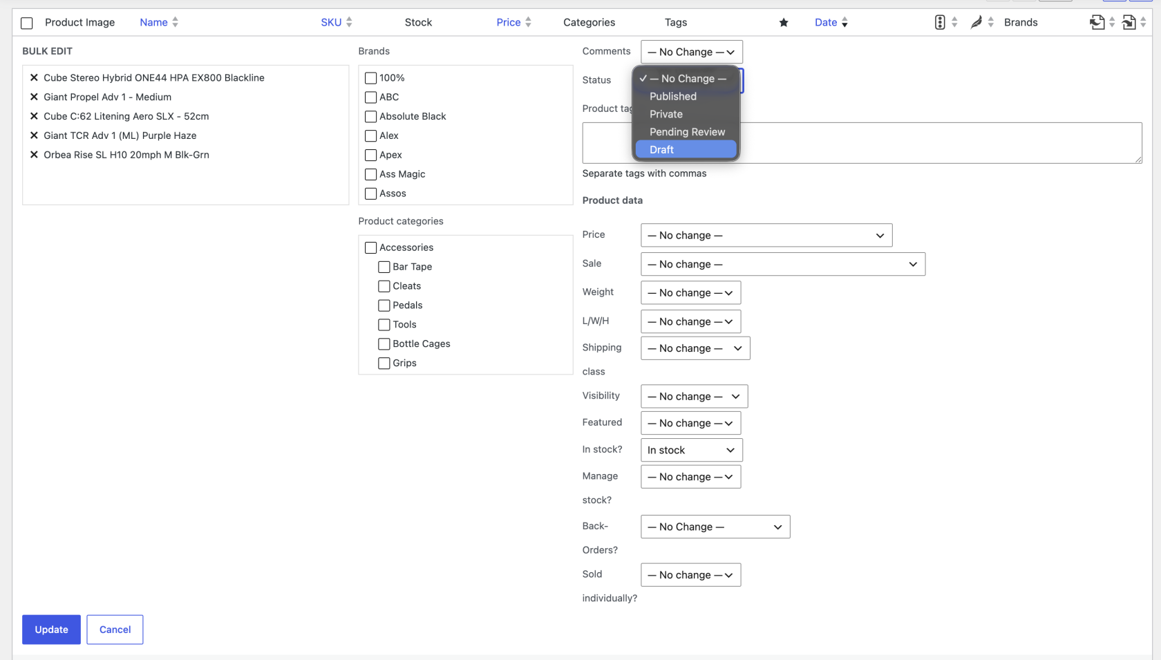
Task: Remove Cube C:62 Litening Aero SLX from list
Action: pyautogui.click(x=34, y=116)
